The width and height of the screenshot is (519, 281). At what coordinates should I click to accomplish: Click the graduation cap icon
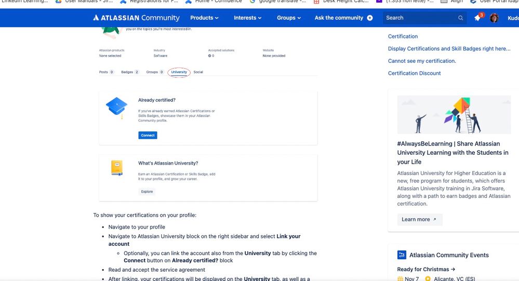pyautogui.click(x=116, y=107)
